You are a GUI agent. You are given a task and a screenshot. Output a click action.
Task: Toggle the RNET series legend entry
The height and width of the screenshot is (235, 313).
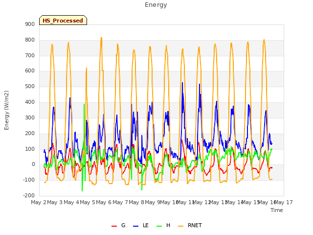pos(190,225)
